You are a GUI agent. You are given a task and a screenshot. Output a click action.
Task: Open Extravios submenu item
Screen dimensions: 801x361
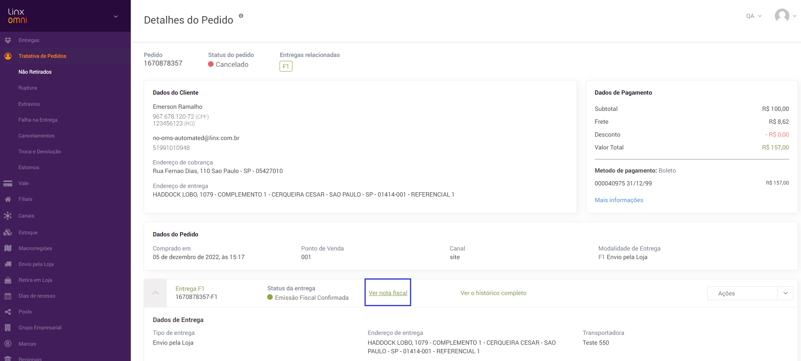click(29, 104)
